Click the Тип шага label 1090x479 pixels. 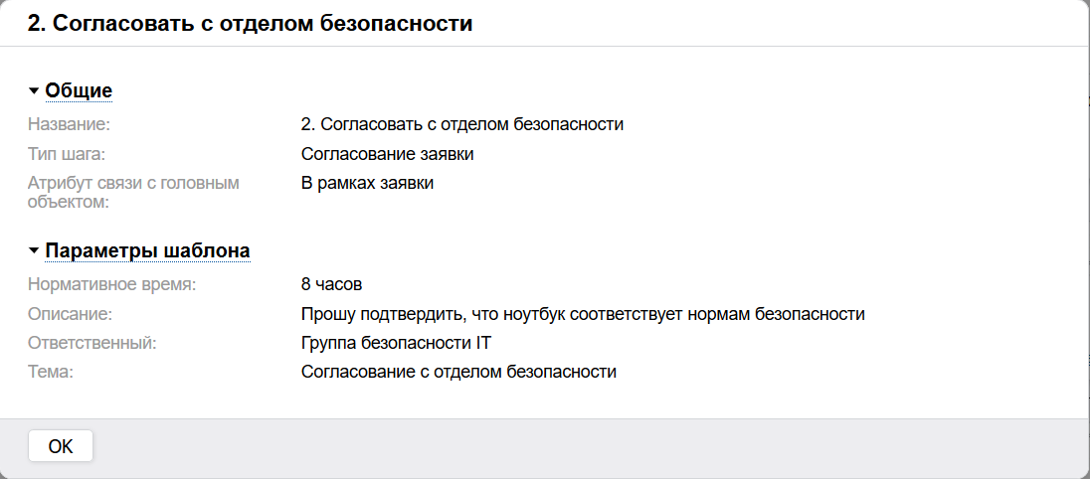66,154
